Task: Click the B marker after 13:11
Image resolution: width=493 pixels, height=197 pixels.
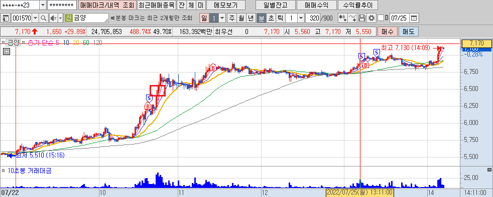Action: pos(365,65)
